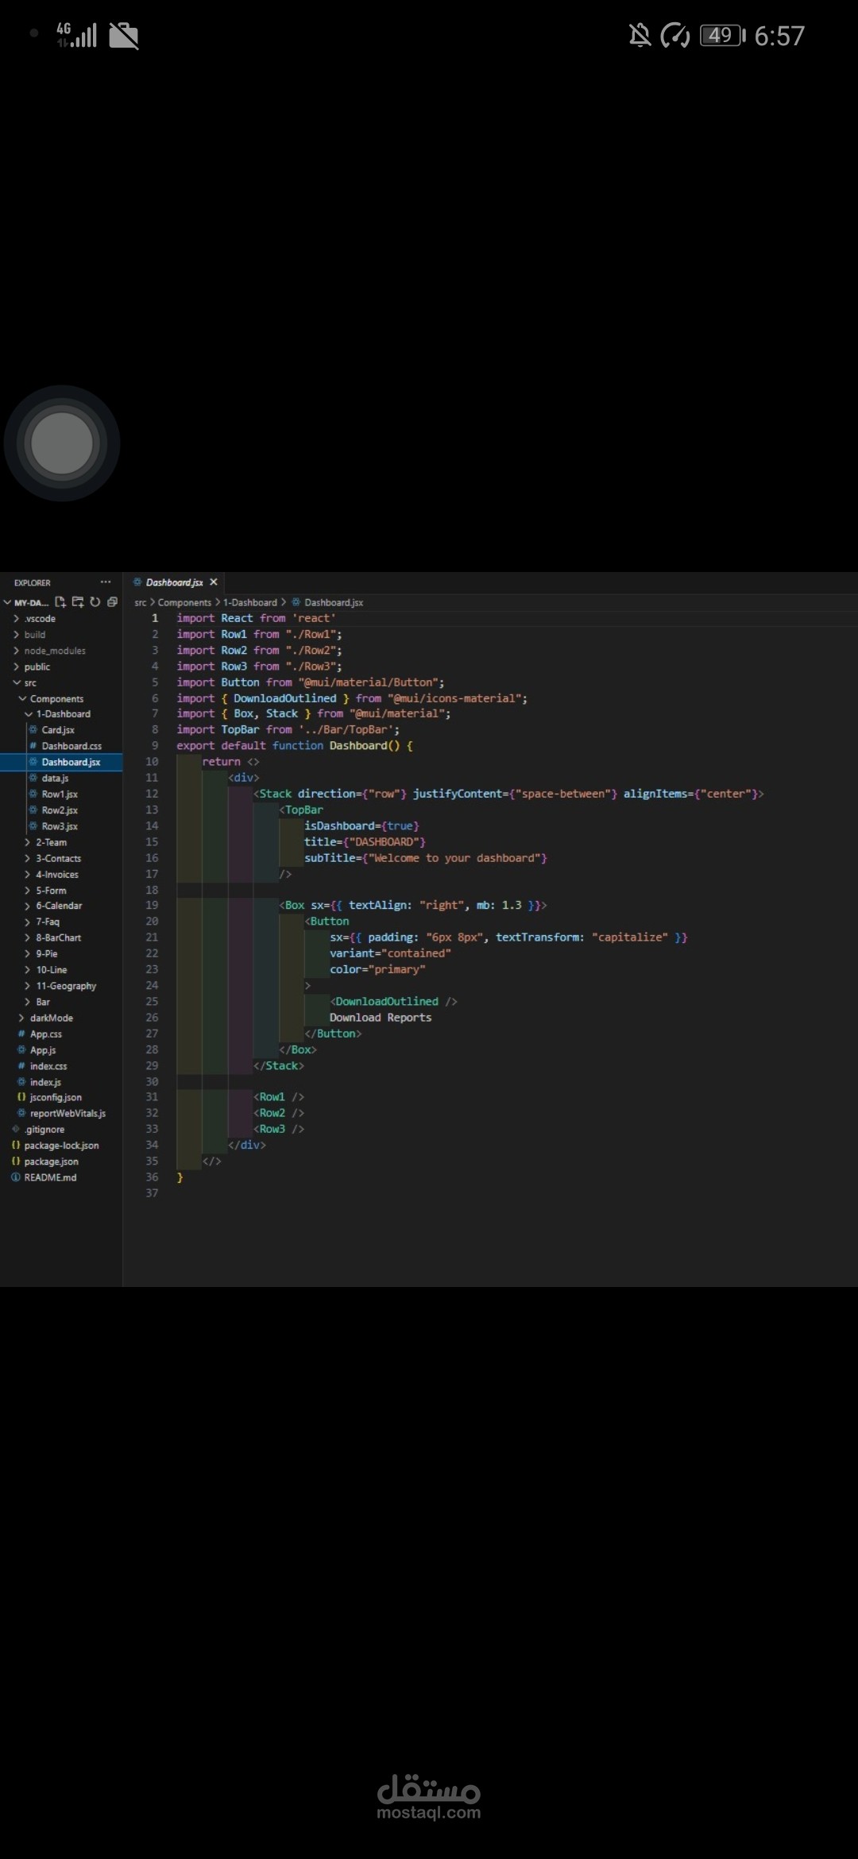
Task: Open Row3.jsx in the file tree
Action: point(60,826)
